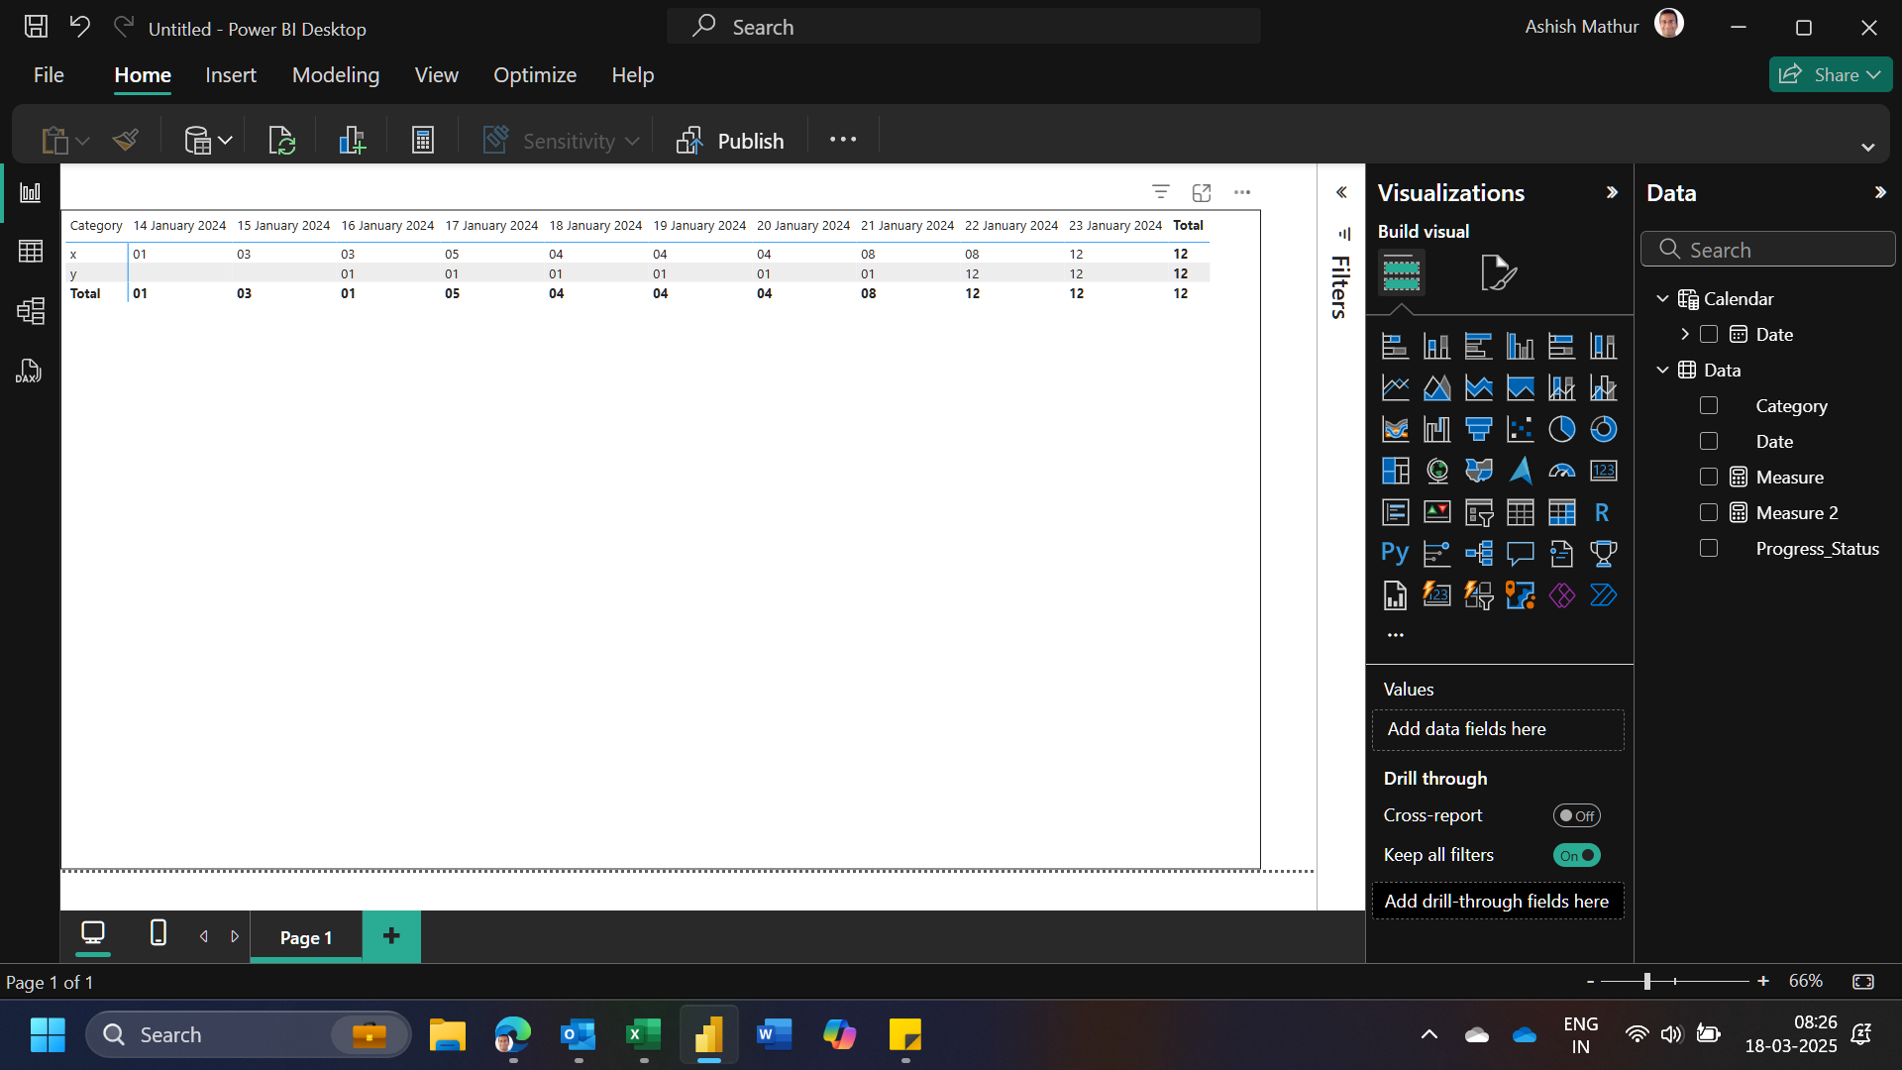
Task: Check the Calendar Date field checkbox
Action: [1709, 334]
